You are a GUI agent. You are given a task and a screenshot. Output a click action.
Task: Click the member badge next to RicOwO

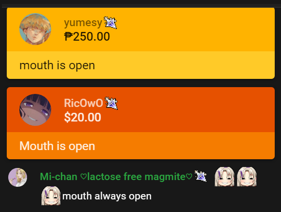(111, 103)
